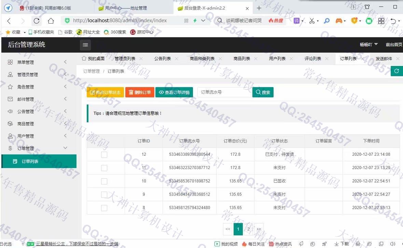Click the 订单管理 dollar icon
The image size is (403, 248).
click(10, 148)
